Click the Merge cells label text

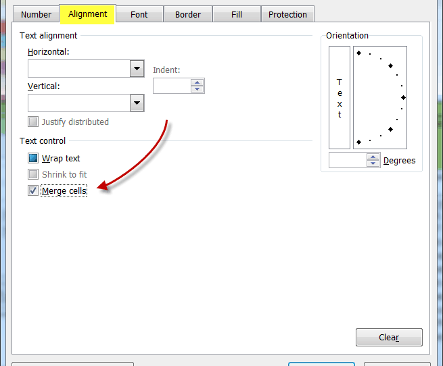pyautogui.click(x=64, y=190)
